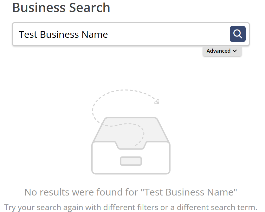The width and height of the screenshot is (265, 212).
Task: Click the dashed flight path loop
Action: [x=118, y=108]
